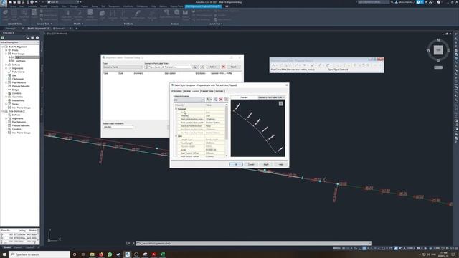Click the Start Station column header
This screenshot has height=258, width=459.
(x=170, y=73)
